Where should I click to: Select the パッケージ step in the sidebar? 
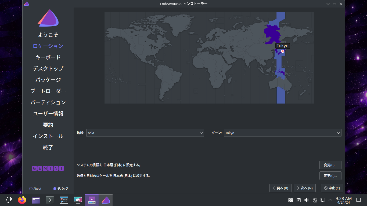tap(48, 80)
